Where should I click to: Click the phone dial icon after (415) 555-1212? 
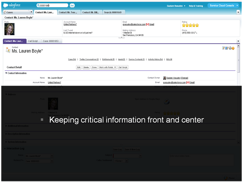coord(196,33)
